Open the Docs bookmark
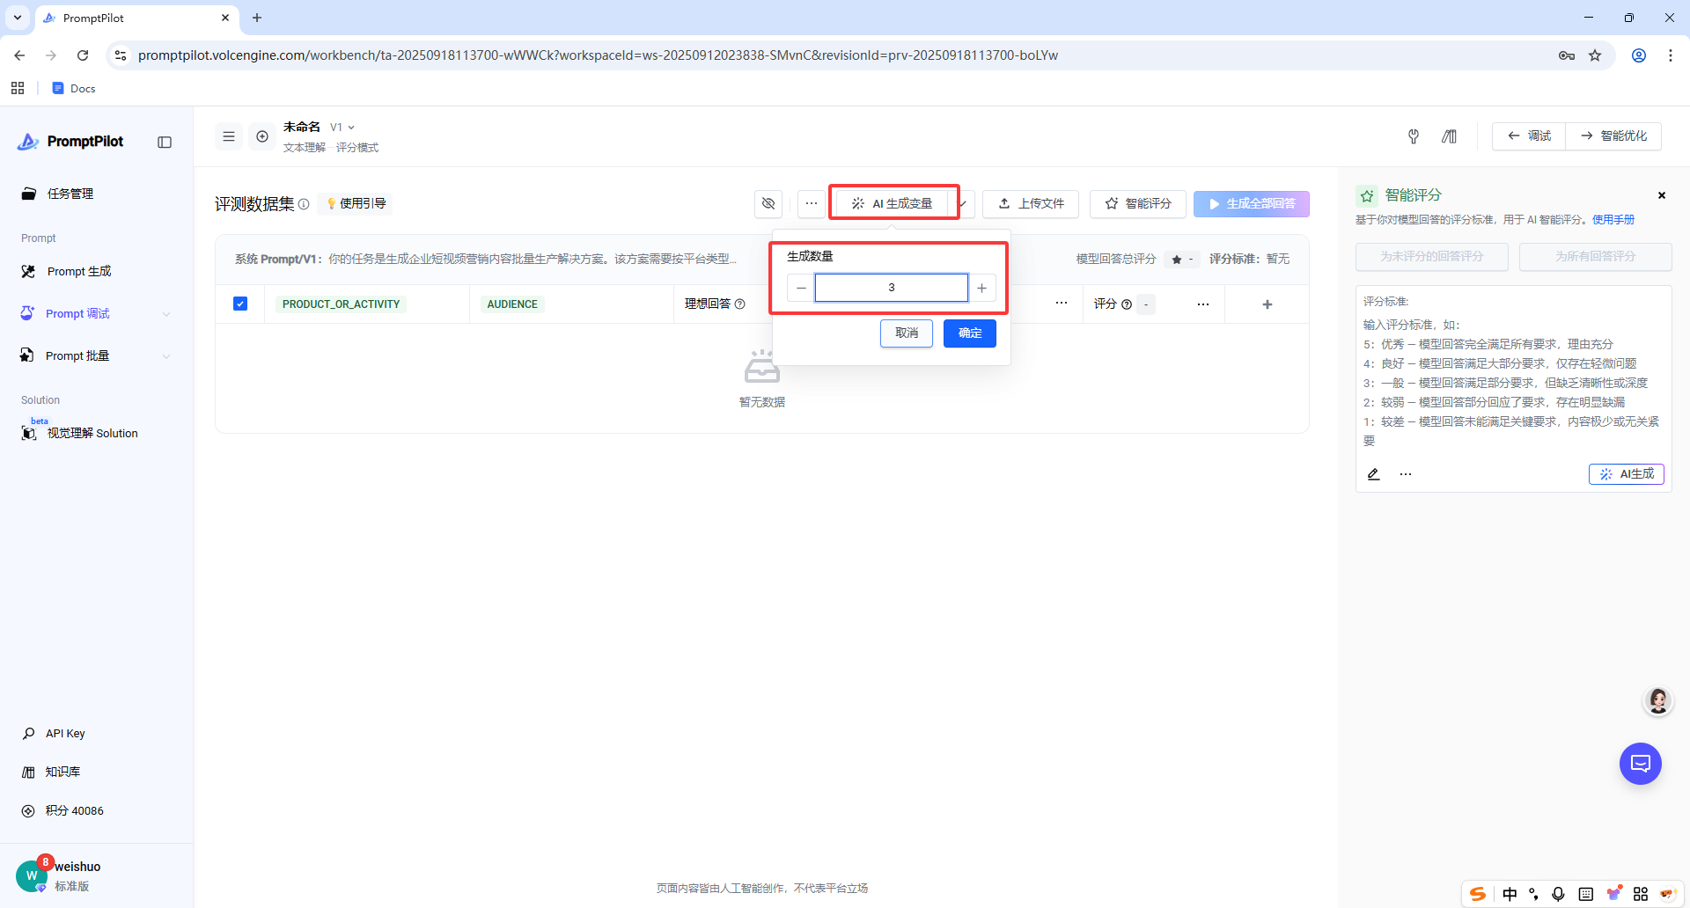This screenshot has width=1690, height=908. point(74,88)
